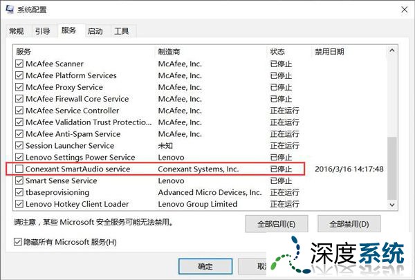The image size is (415, 280).
Task: Uncheck McAfee Anti-Spam Service
Action: tap(19, 134)
